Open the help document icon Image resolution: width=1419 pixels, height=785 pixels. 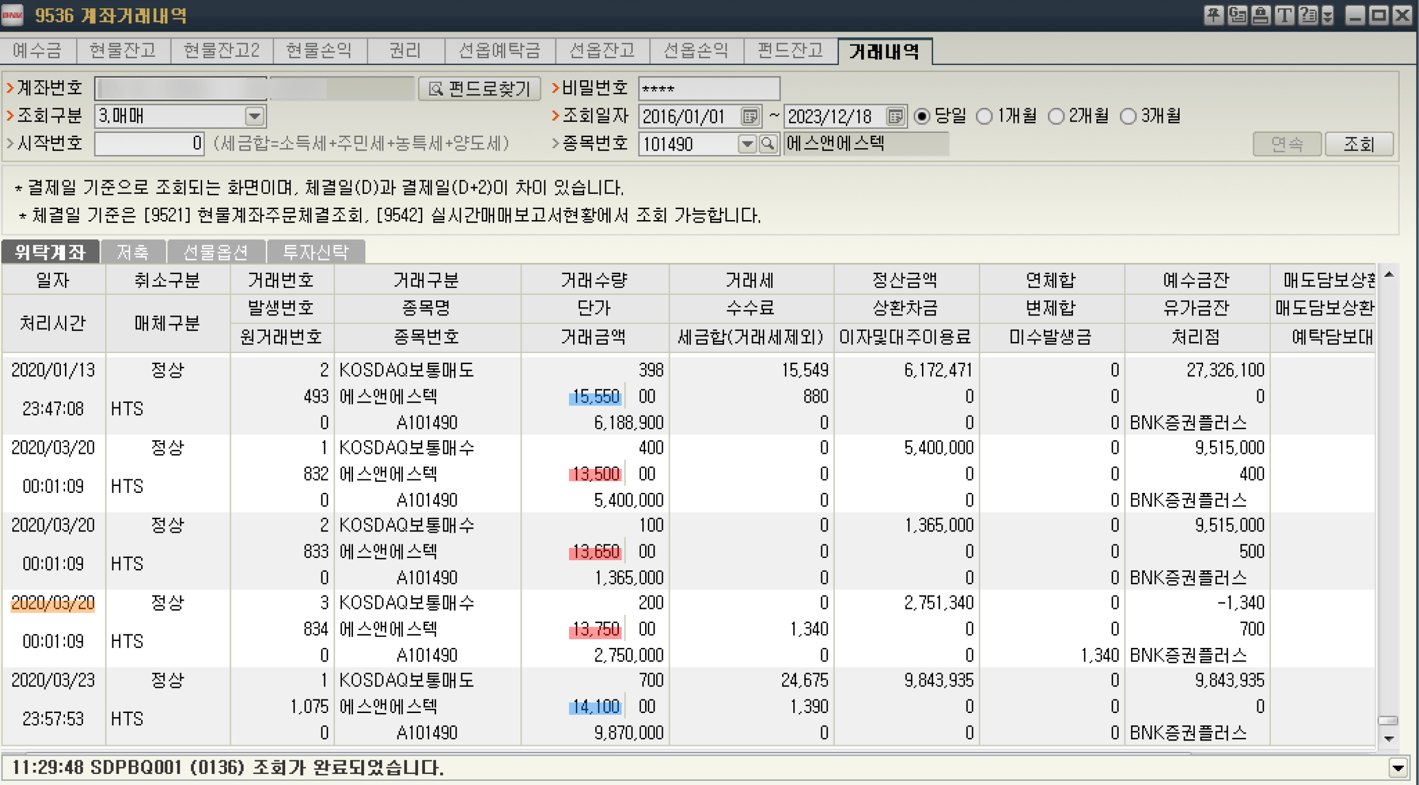(1307, 15)
